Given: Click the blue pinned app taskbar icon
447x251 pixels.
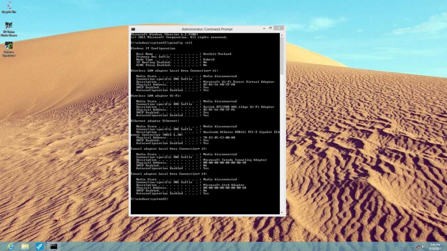Looking at the screenshot, I should point(40,246).
